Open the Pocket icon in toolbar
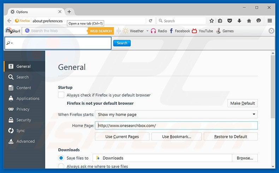The width and height of the screenshot is (279, 173). [230, 21]
